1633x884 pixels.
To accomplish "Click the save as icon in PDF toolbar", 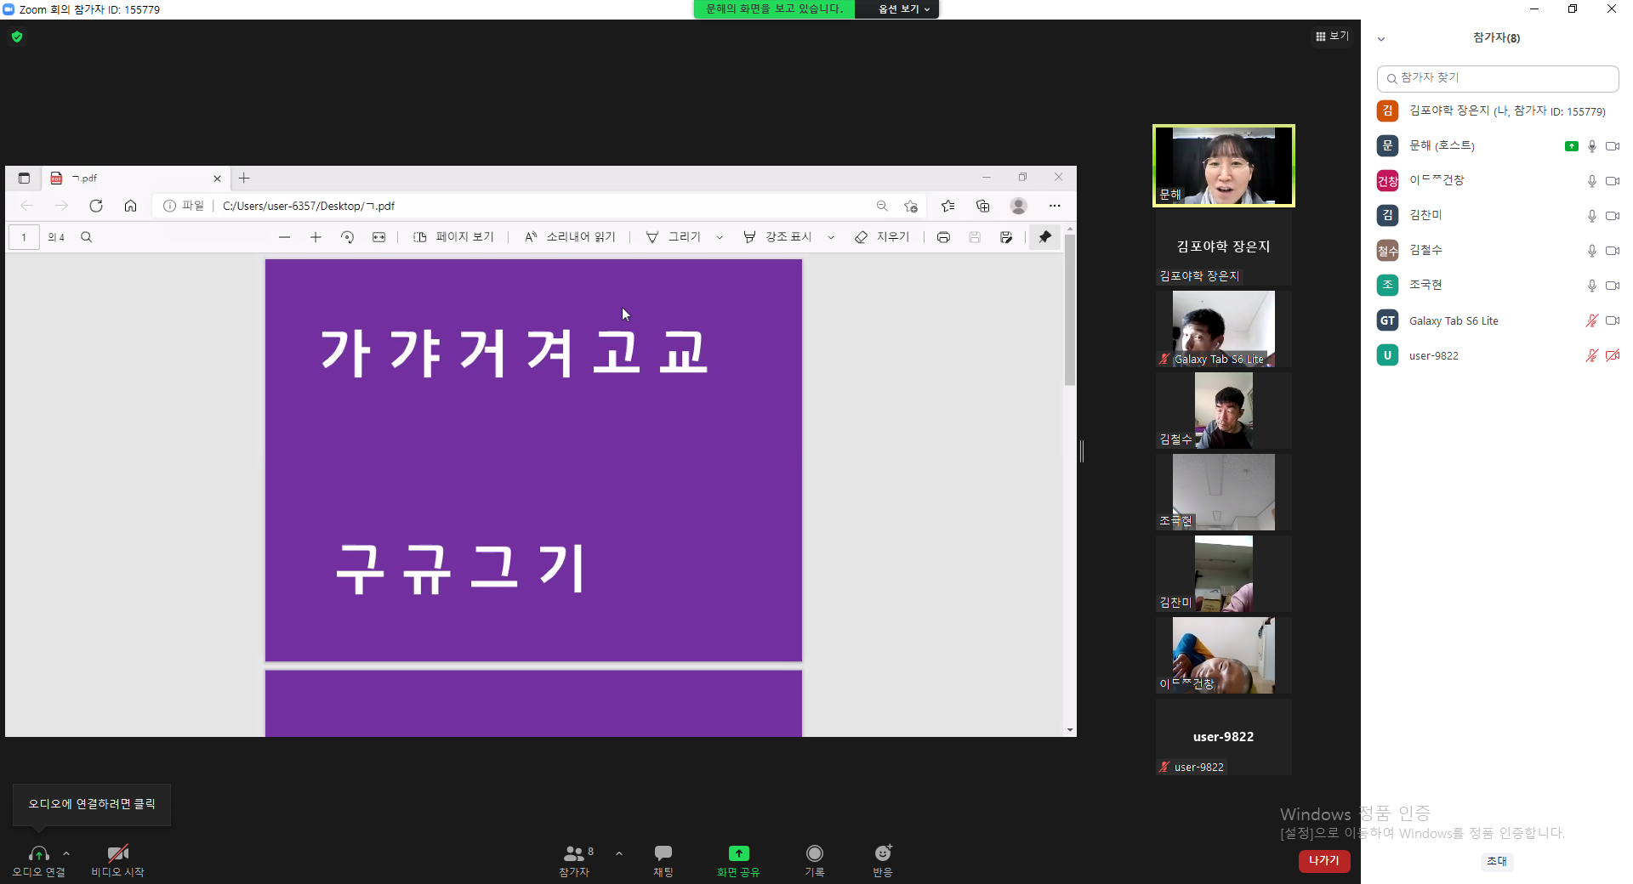I will tap(1006, 237).
